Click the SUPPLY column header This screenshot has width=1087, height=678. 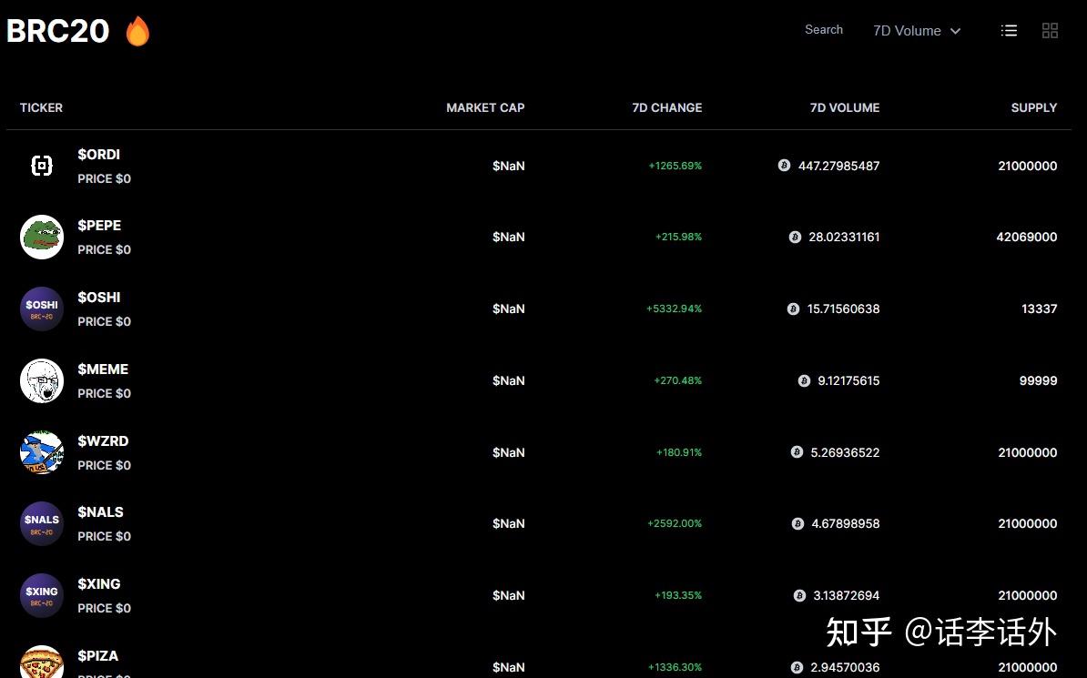tap(1034, 107)
